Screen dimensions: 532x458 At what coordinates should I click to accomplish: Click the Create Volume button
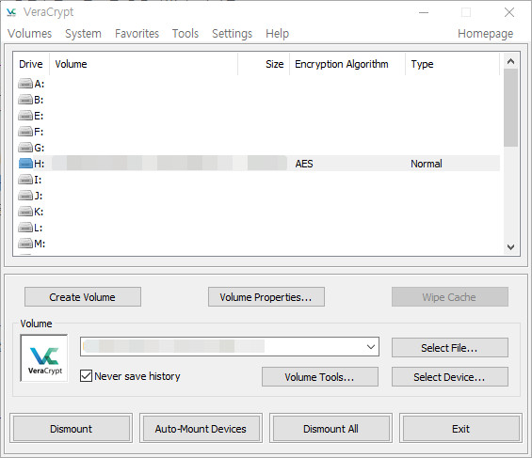pyautogui.click(x=83, y=297)
